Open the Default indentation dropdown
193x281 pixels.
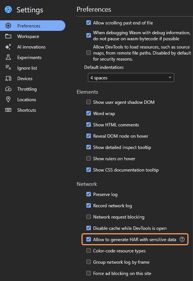click(131, 77)
